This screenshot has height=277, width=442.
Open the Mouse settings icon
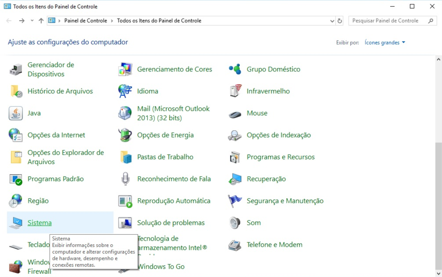pos(235,114)
